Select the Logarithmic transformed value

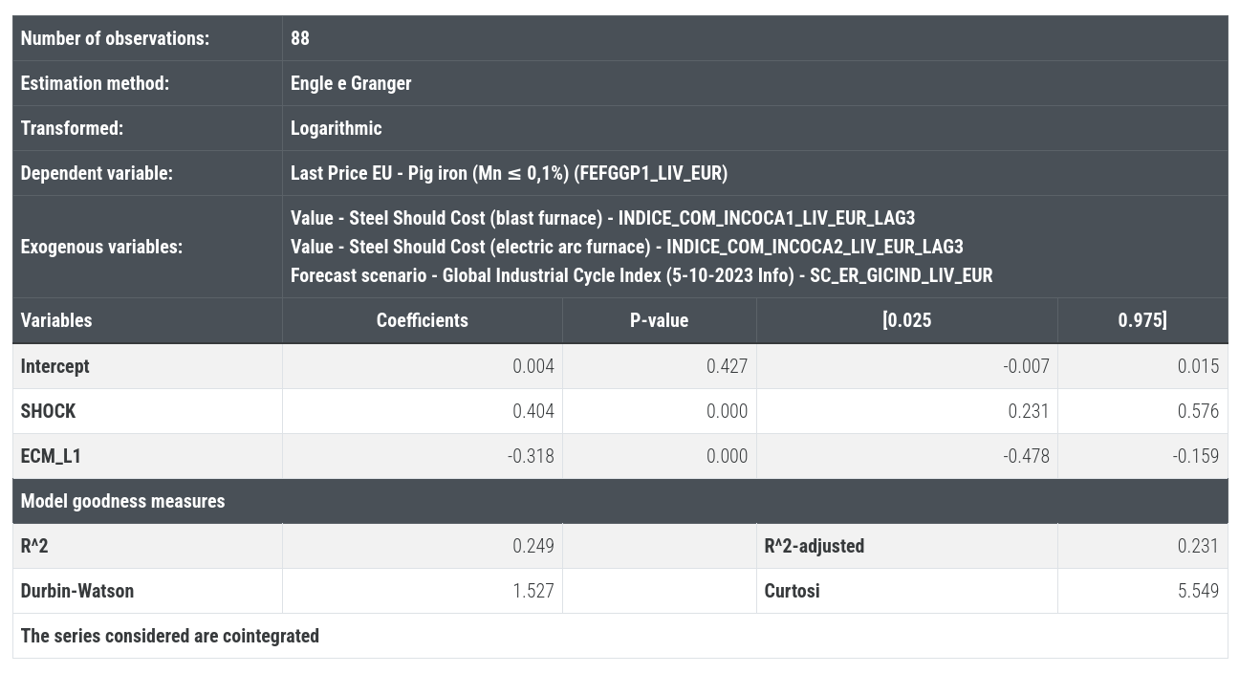pyautogui.click(x=336, y=128)
